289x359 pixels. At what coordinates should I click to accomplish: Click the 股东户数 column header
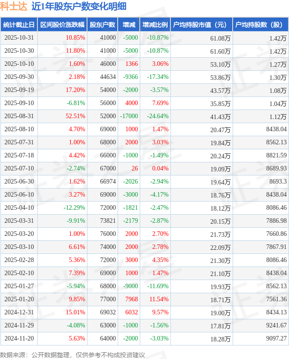pyautogui.click(x=102, y=25)
